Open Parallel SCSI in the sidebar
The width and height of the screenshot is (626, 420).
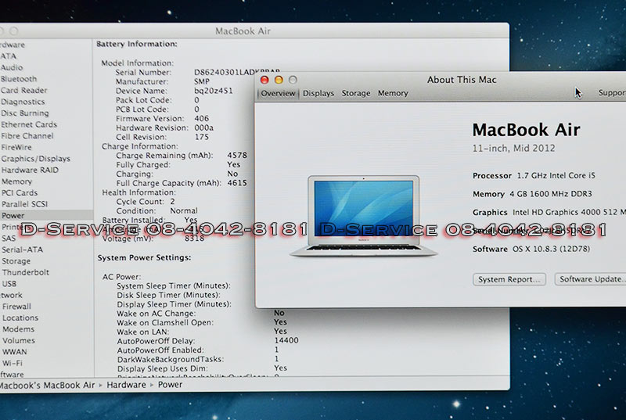pos(24,204)
